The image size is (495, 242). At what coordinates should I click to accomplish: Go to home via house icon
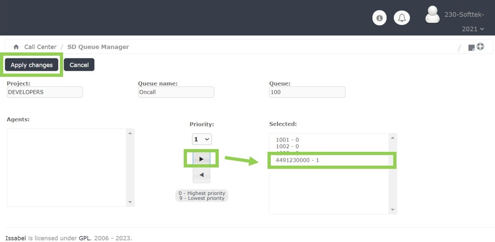16,47
